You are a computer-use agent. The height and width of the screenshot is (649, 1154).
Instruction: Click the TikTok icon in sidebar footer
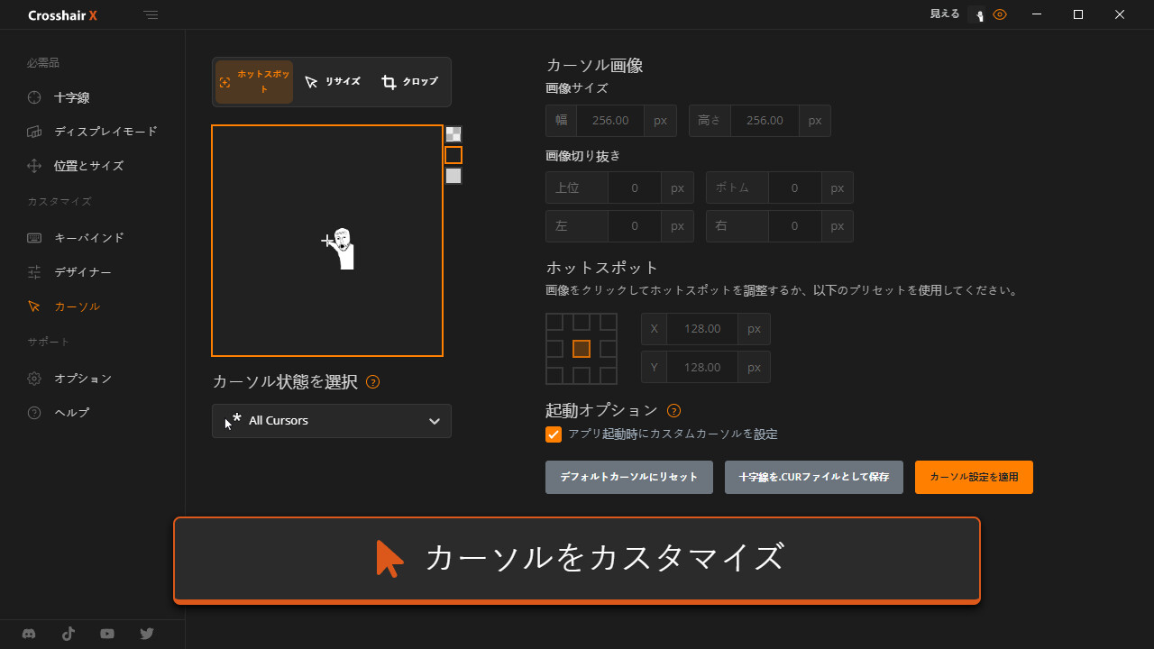click(x=69, y=634)
